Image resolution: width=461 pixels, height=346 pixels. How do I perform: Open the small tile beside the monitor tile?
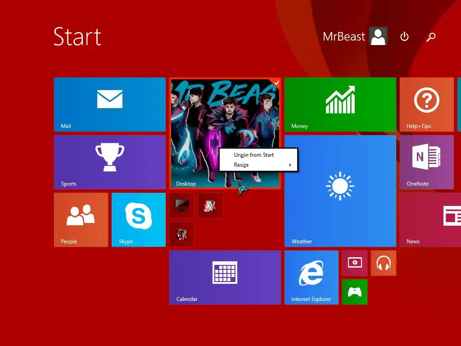pyautogui.click(x=211, y=205)
